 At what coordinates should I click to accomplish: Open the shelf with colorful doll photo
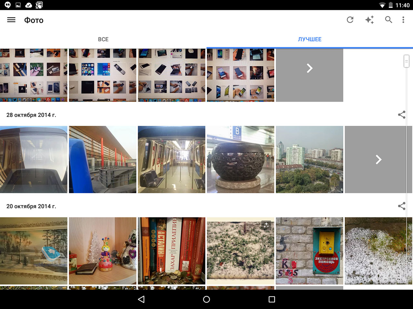(103, 251)
